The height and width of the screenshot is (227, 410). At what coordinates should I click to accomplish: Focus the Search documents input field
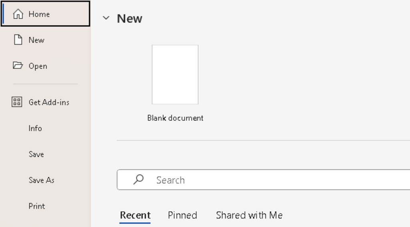coord(263,180)
